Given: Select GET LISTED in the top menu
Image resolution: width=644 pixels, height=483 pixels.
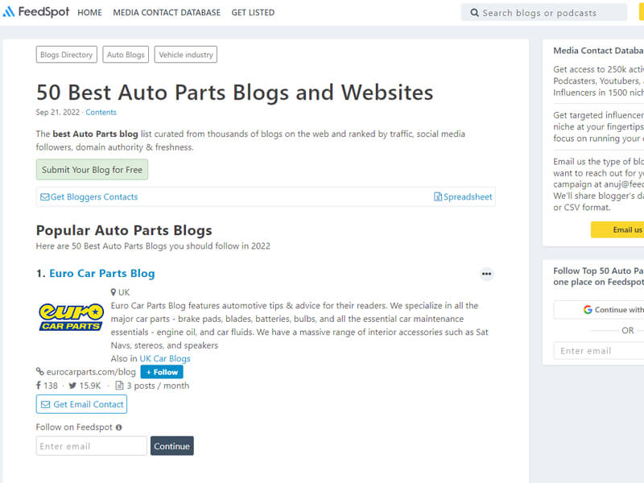Looking at the screenshot, I should tap(253, 12).
